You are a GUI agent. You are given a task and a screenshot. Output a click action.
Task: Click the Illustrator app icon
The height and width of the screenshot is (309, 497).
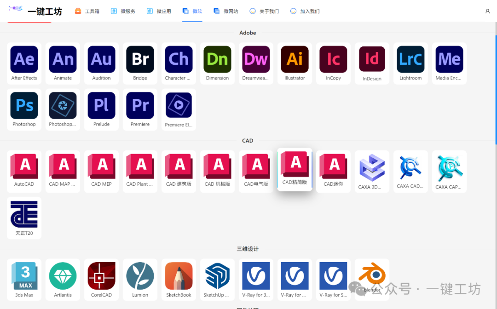(295, 63)
